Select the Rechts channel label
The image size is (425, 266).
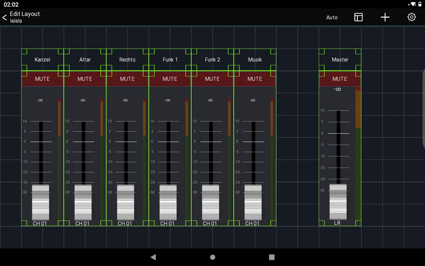point(127,60)
